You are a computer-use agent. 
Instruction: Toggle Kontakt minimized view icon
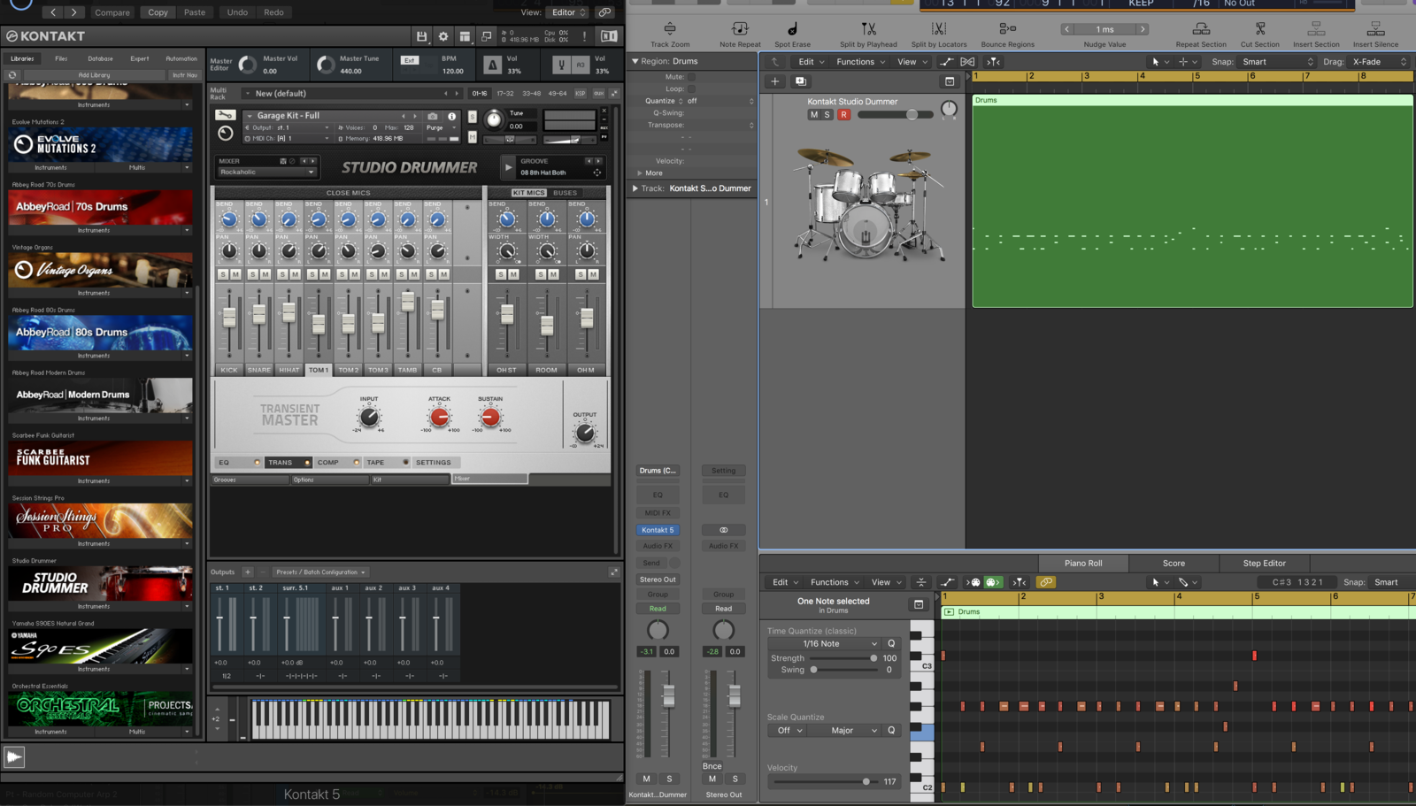coord(486,36)
